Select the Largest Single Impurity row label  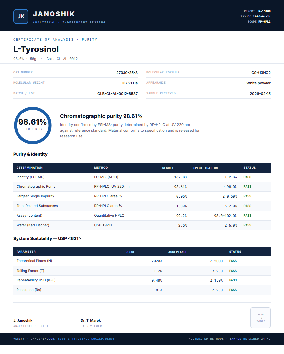[x=35, y=196]
